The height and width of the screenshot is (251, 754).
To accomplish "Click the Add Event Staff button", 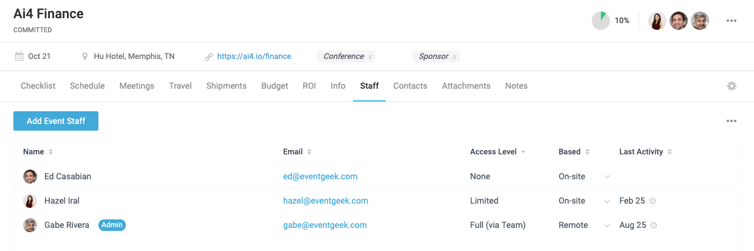I will coord(56,121).
